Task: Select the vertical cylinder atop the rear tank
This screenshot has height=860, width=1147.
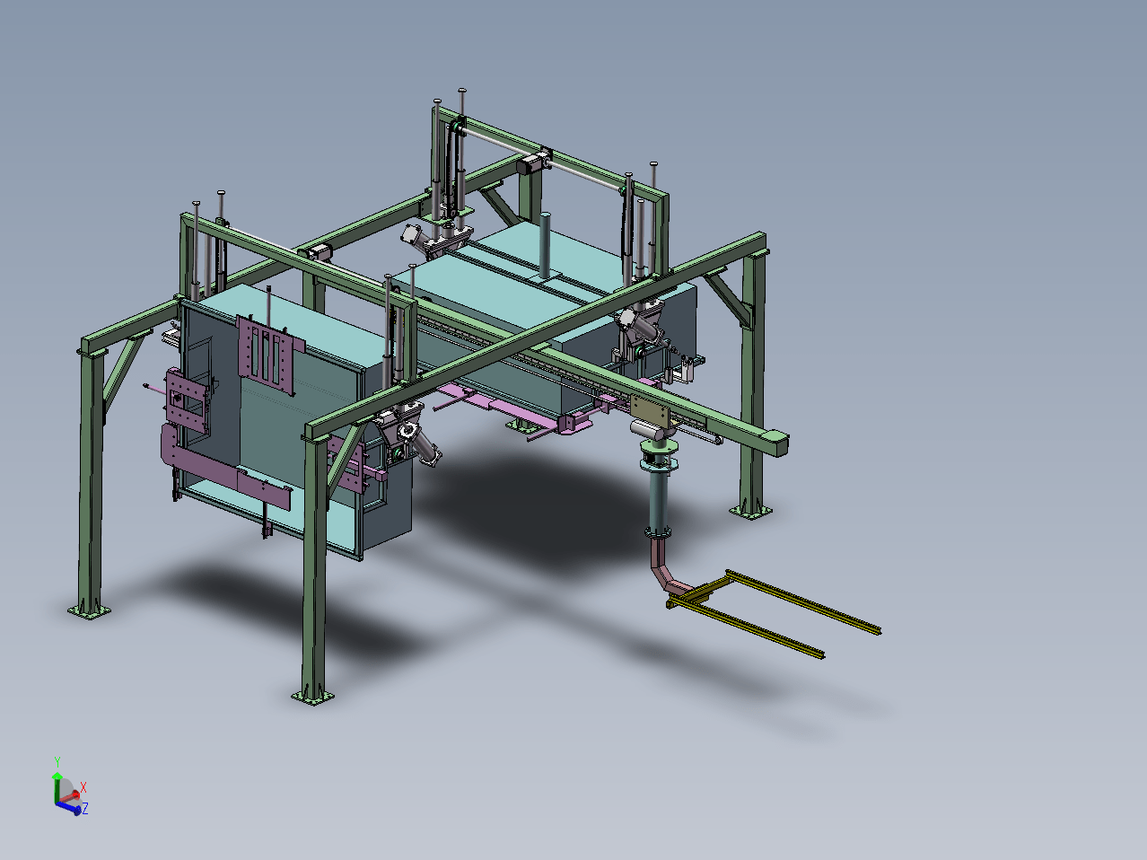Action: pos(544,244)
